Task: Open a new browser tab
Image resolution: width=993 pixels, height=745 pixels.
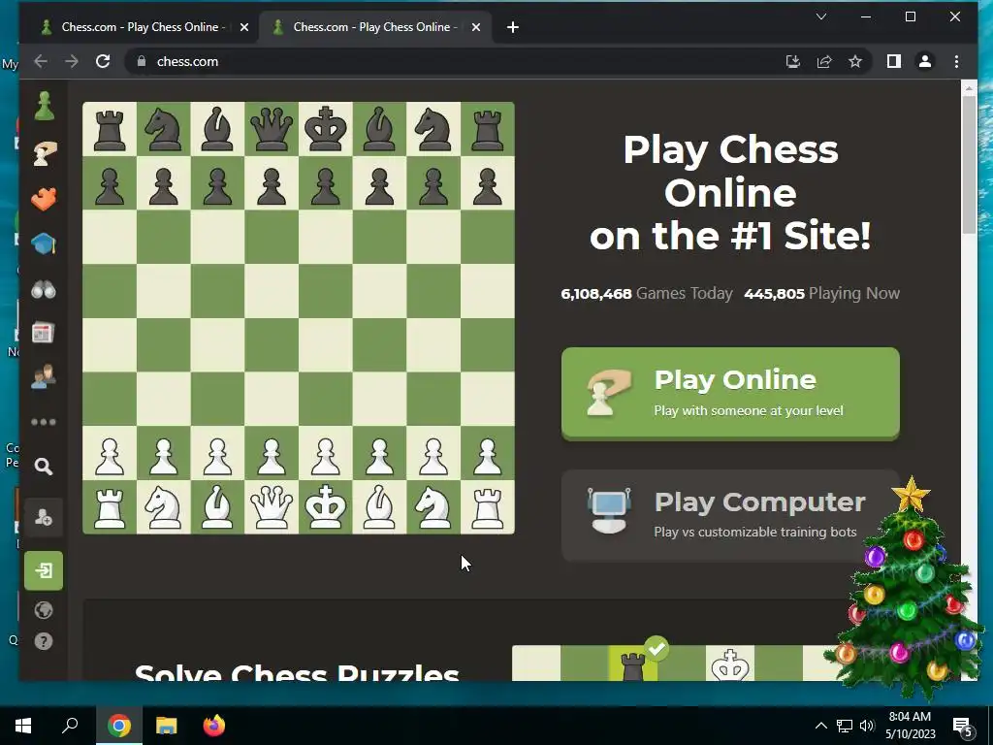Action: 513,27
